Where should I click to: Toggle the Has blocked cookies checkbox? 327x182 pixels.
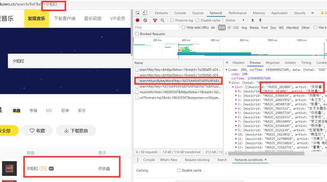[x=315, y=27]
